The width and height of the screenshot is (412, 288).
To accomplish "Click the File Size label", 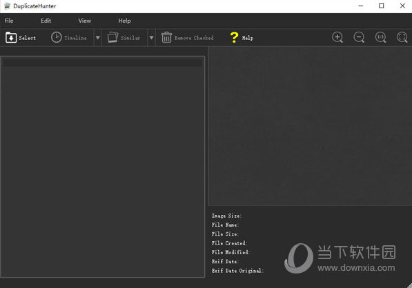I will tap(225, 234).
